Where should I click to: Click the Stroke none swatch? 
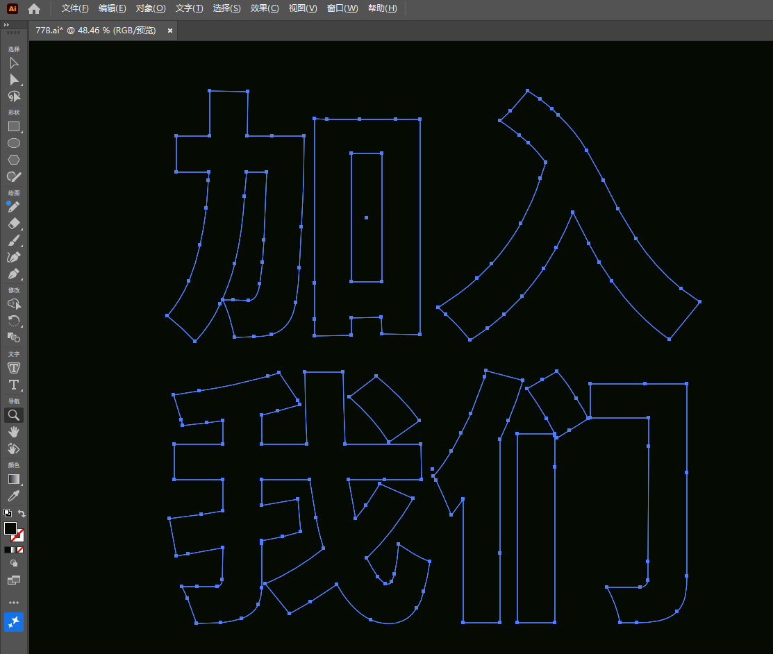(x=18, y=535)
